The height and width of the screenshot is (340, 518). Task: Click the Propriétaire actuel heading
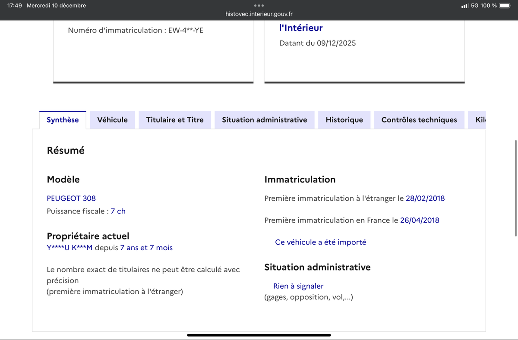click(x=88, y=236)
